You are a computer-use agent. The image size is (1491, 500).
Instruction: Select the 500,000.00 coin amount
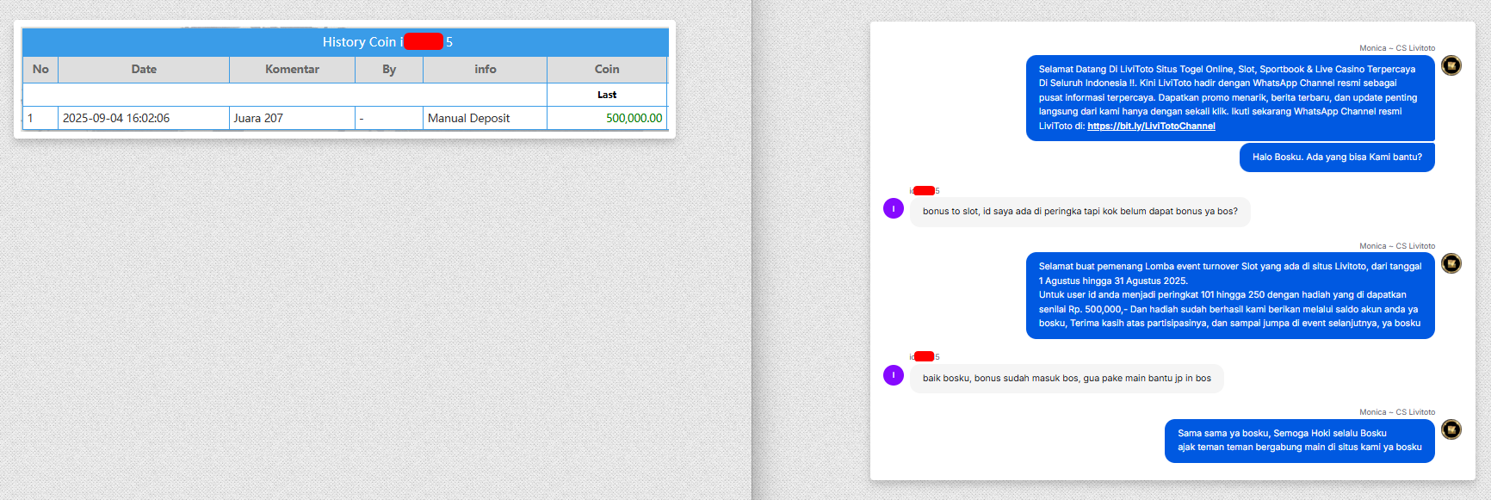point(634,118)
